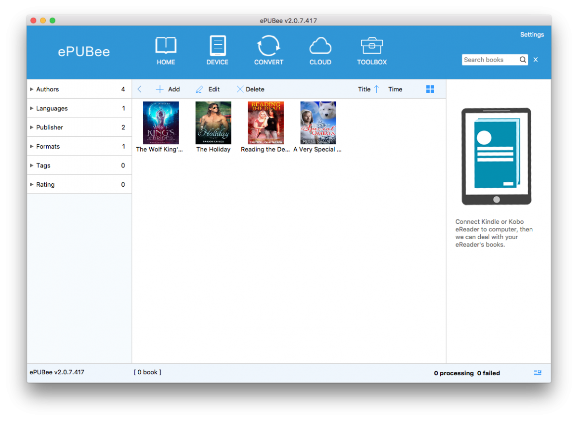Image resolution: width=578 pixels, height=421 pixels.
Task: Open the task list icon in status bar
Action: [x=538, y=372]
